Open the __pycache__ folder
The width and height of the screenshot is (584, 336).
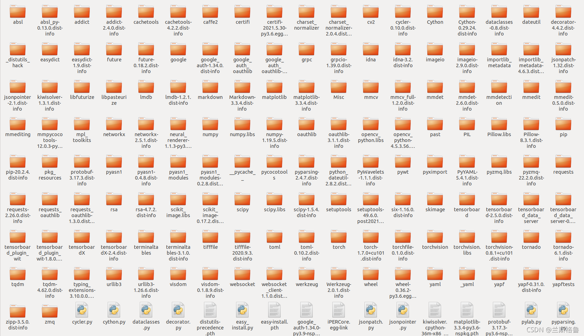click(242, 162)
